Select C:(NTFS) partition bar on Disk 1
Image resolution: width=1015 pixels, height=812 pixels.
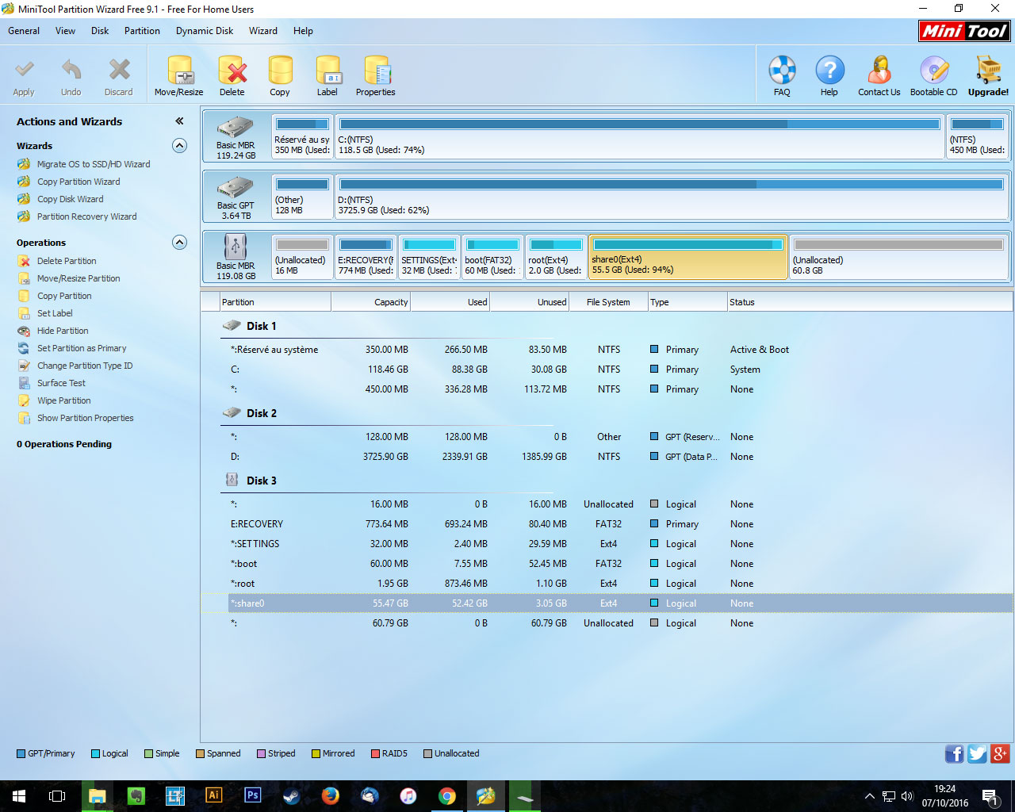(x=639, y=136)
